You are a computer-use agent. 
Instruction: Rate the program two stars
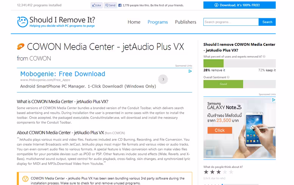[x=212, y=172]
